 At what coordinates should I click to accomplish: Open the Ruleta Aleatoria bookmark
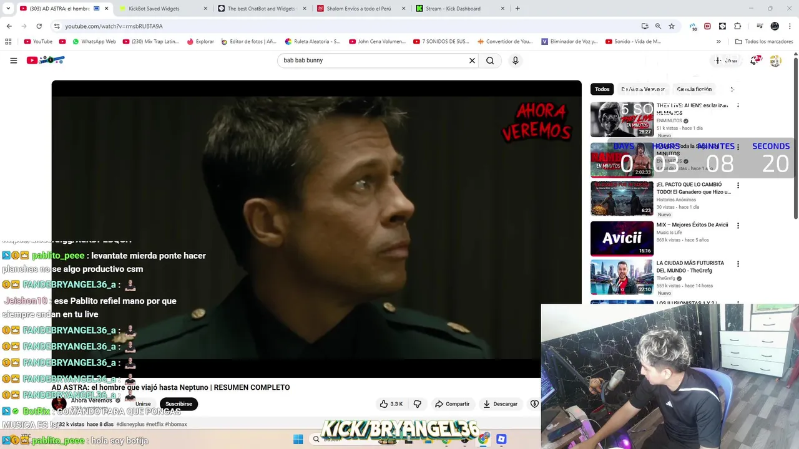coord(312,42)
